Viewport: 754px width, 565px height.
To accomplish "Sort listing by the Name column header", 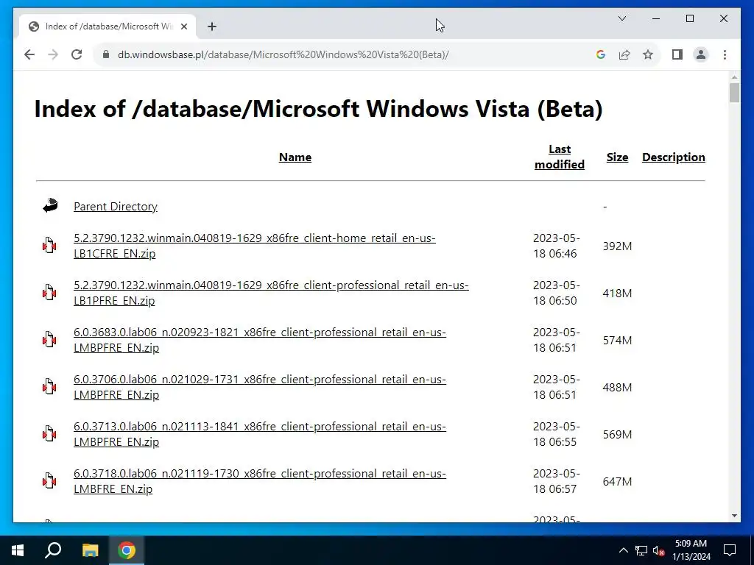I will [295, 157].
